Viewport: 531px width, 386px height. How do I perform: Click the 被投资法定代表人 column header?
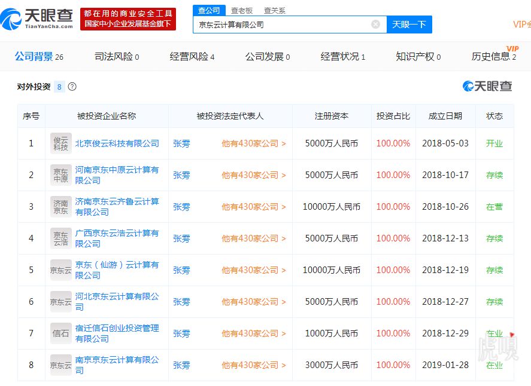[230, 116]
